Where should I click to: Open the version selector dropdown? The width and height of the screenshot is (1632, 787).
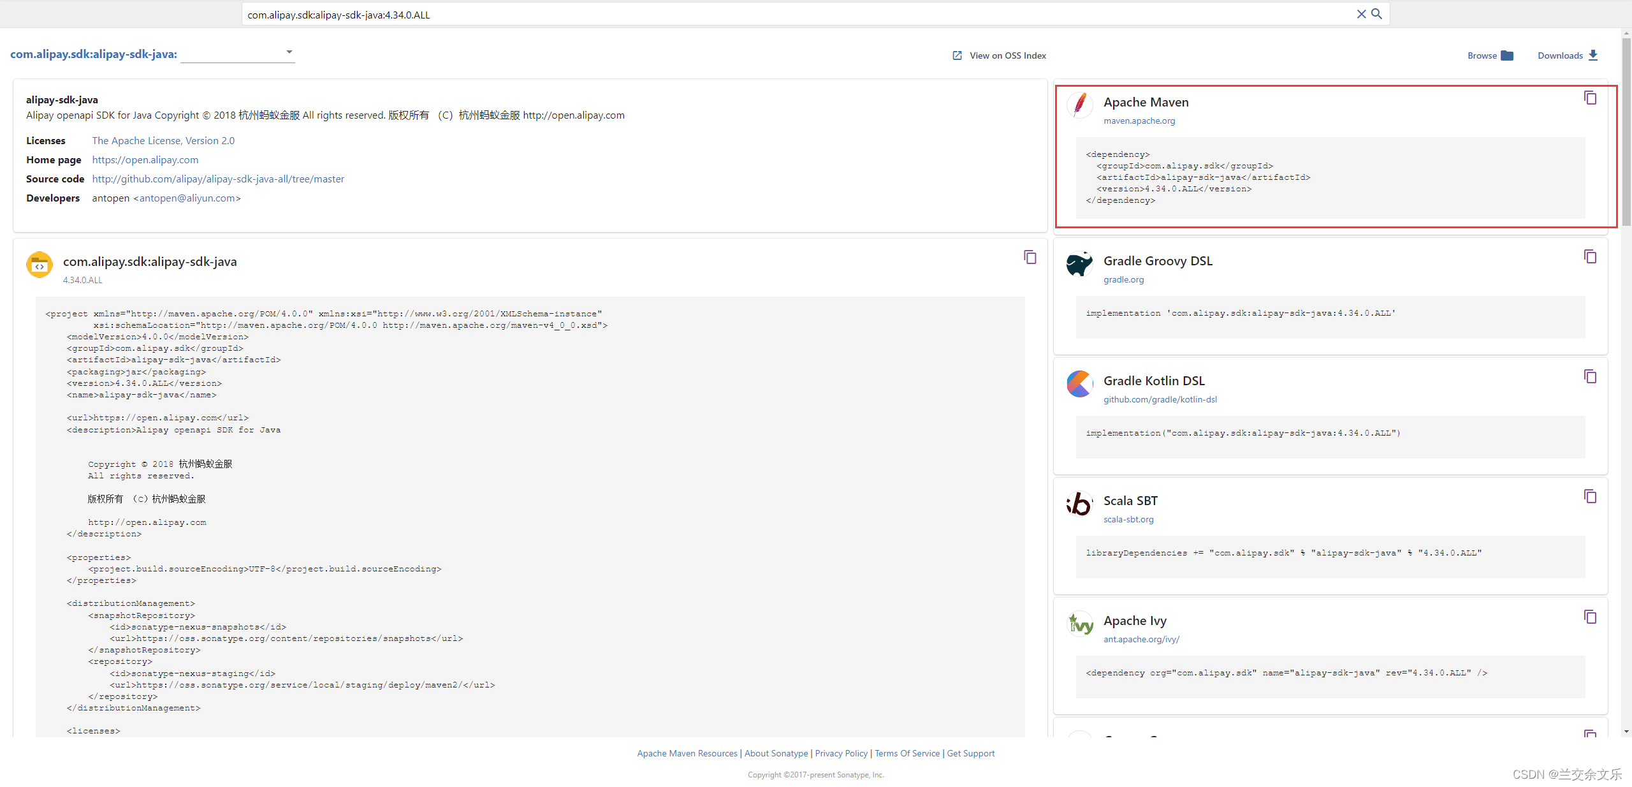coord(289,52)
